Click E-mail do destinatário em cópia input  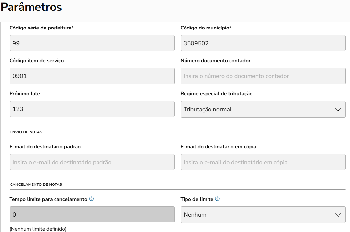(x=263, y=162)
